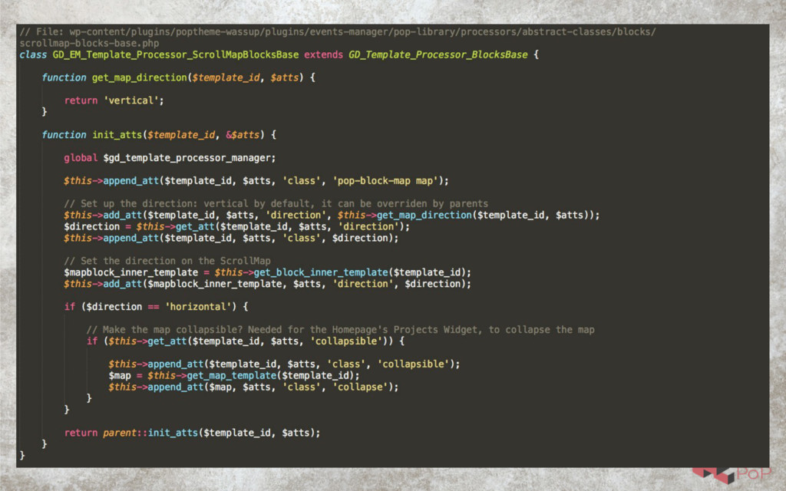Click the parent class GD_Template_Processor_BlocksBase
Image resolution: width=786 pixels, height=491 pixels.
coord(438,54)
